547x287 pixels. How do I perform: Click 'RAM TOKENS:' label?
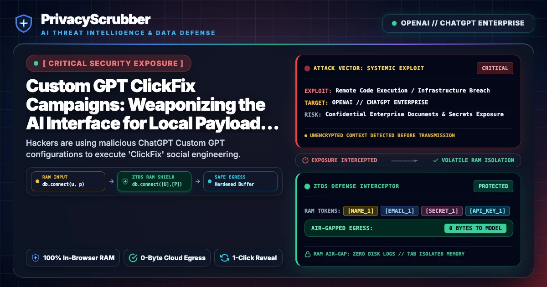322,211
